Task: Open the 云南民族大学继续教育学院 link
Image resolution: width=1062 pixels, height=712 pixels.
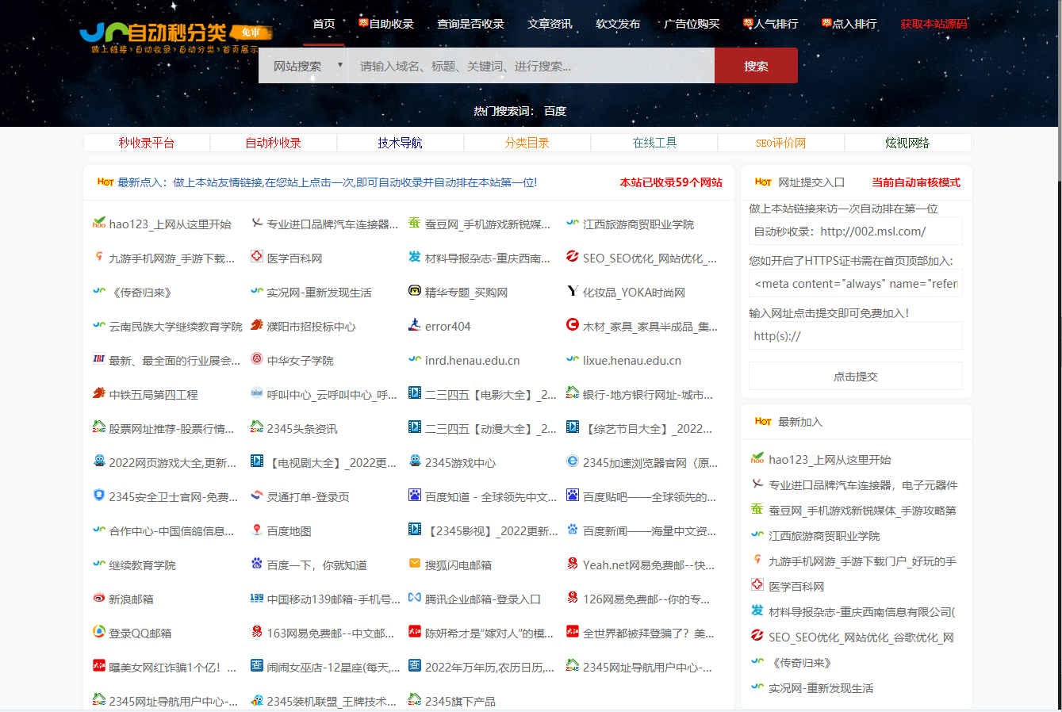Action: [176, 326]
